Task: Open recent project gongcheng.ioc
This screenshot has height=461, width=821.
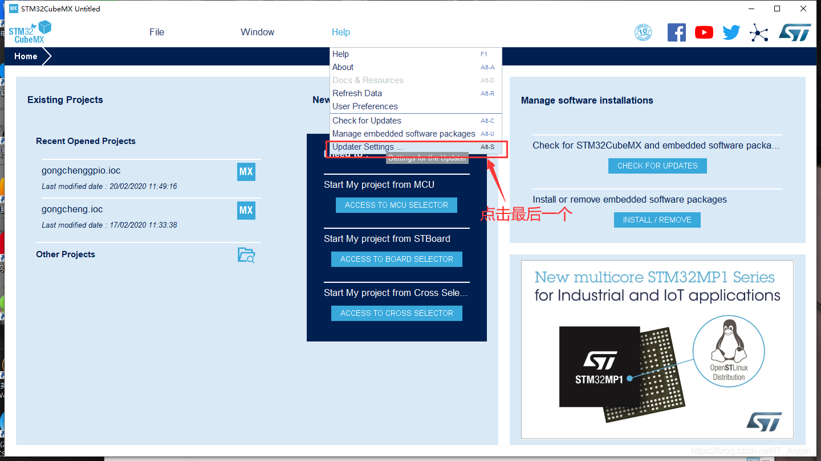Action: [x=72, y=209]
